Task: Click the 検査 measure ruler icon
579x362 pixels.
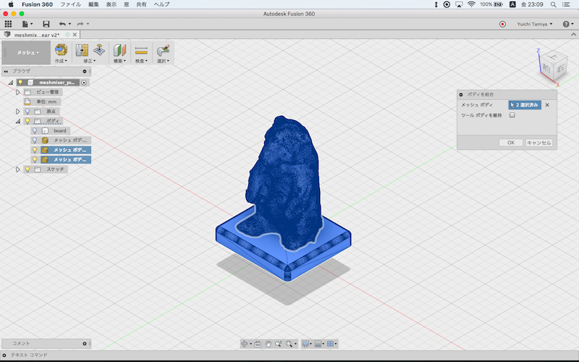Action: pyautogui.click(x=141, y=50)
